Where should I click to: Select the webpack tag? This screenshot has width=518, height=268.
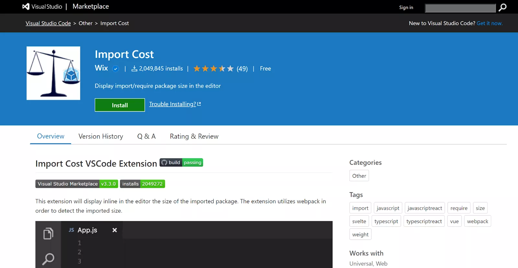478,221
